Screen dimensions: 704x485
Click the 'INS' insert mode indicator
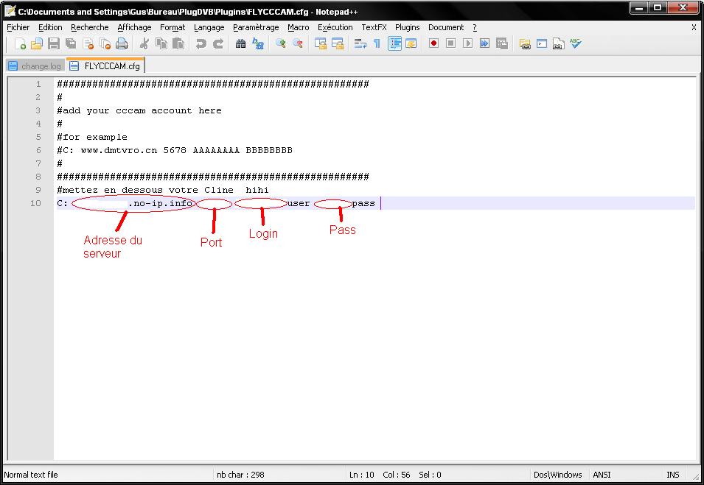point(672,475)
